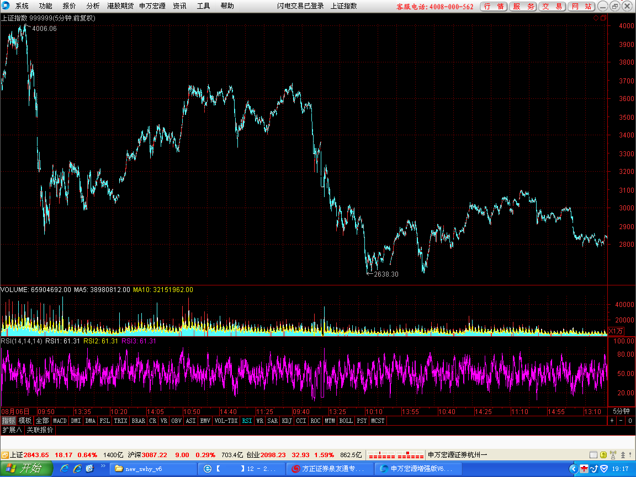
Task: Switch indicator to VR
Action: [164, 421]
